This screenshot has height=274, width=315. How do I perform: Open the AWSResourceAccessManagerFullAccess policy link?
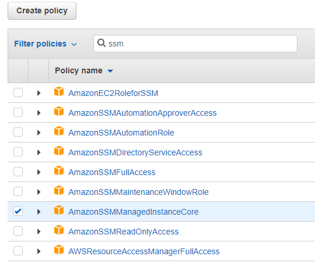click(x=144, y=251)
